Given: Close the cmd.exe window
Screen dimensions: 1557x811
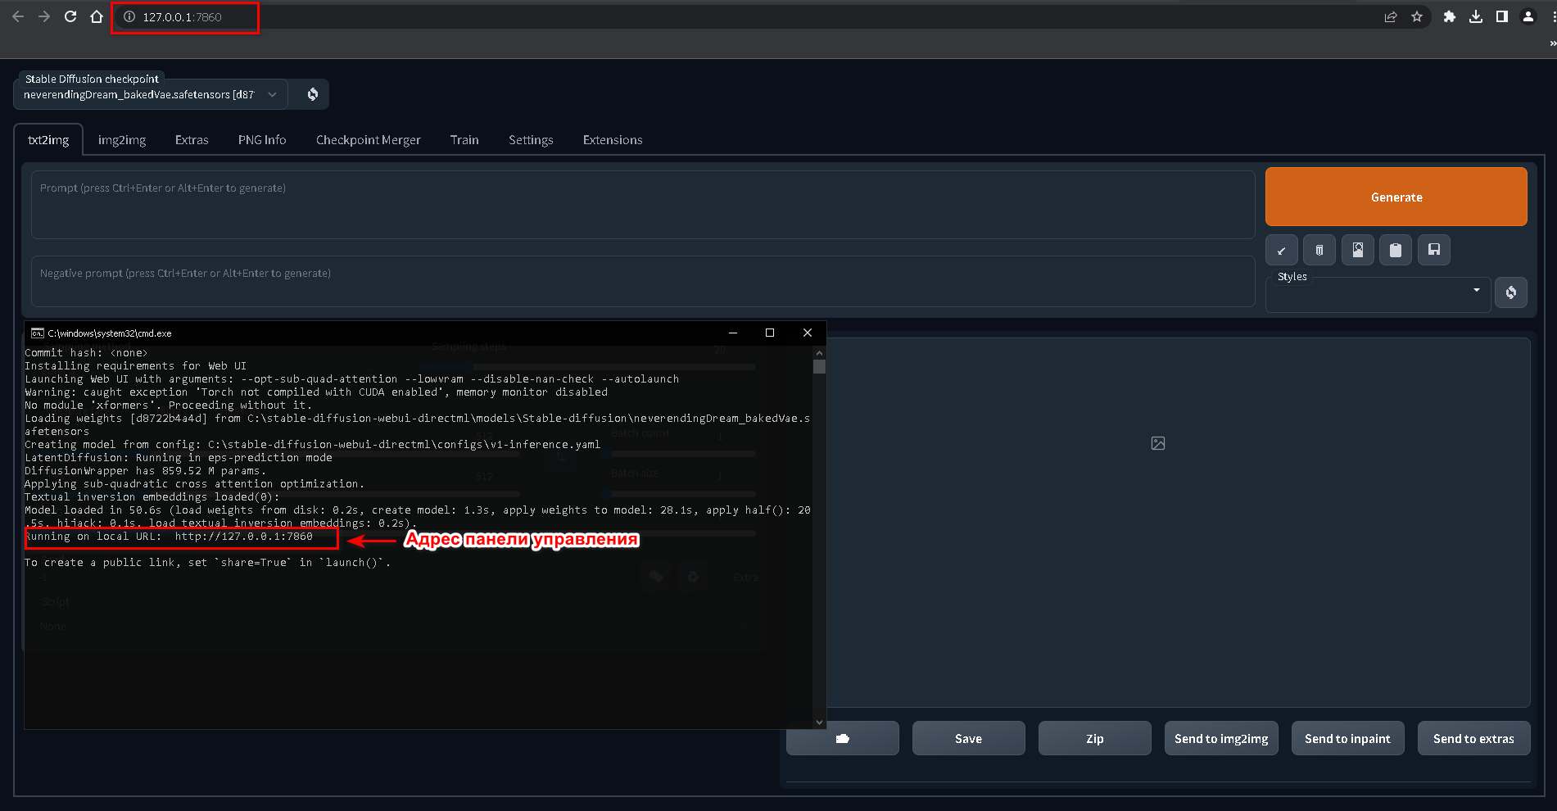Looking at the screenshot, I should pyautogui.click(x=808, y=333).
